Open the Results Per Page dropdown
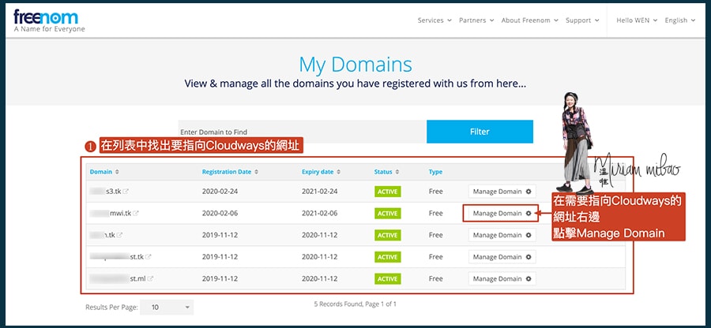Viewport: 711px width, 328px height. [x=167, y=307]
